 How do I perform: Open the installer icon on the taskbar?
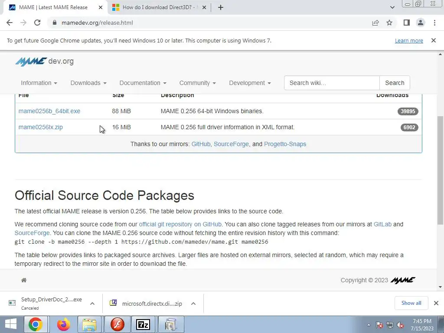click(170, 324)
